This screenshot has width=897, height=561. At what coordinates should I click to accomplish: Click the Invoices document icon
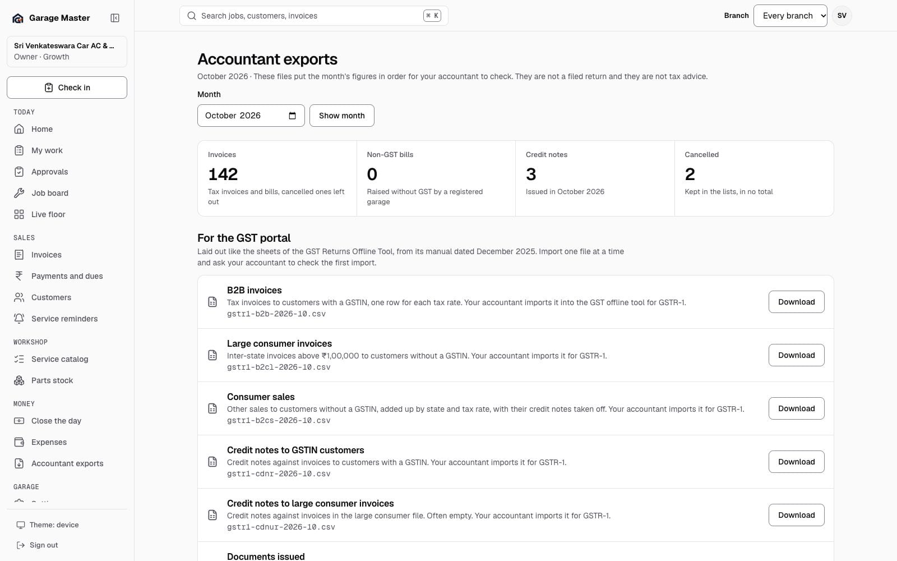click(19, 255)
